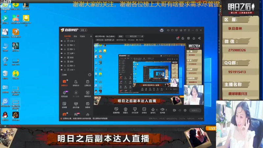The height and width of the screenshot is (148, 263).
Task: Select webcam overlay in the app preview
Action: click(194, 95)
